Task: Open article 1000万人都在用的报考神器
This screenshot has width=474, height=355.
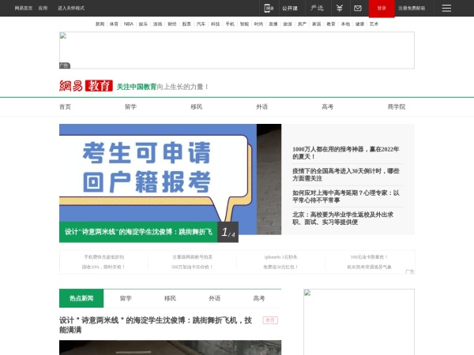Action: click(345, 152)
